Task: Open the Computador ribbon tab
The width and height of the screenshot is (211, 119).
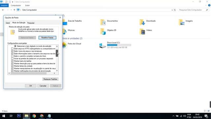Action: point(16,5)
